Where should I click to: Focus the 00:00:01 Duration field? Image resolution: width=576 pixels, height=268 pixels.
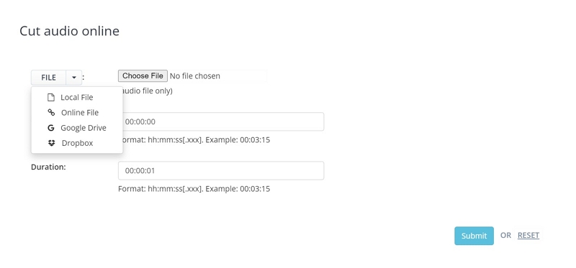[x=221, y=170]
